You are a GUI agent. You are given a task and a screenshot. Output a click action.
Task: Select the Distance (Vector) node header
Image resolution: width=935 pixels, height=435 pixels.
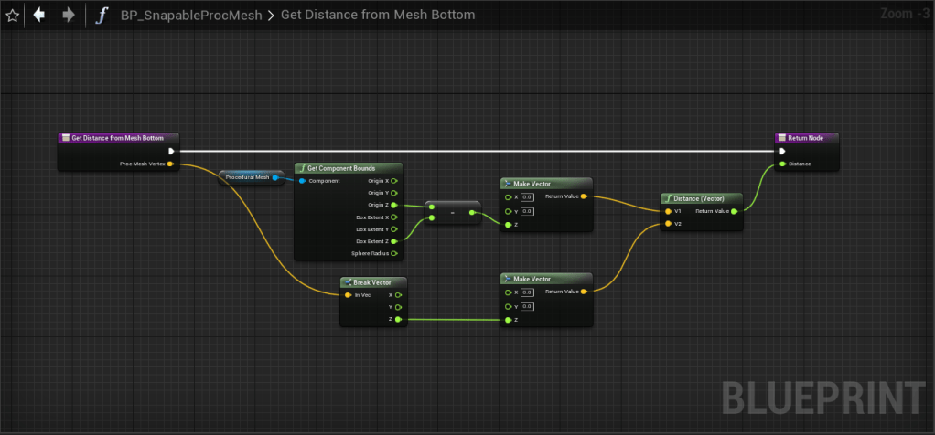702,198
